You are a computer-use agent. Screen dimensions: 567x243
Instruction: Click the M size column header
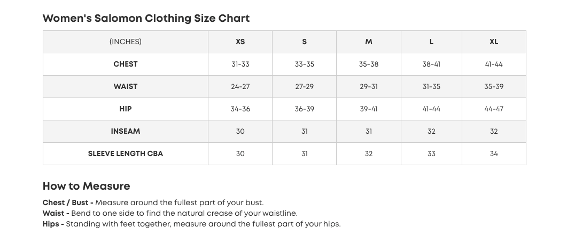(x=368, y=42)
